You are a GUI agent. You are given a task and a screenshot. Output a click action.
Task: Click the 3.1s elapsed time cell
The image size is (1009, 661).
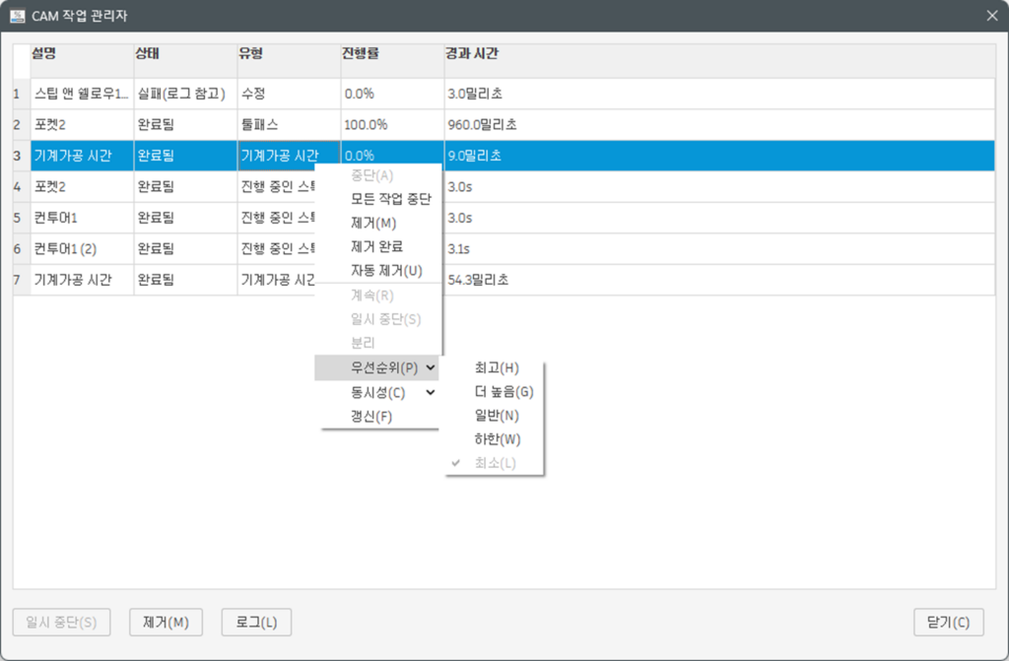(719, 248)
